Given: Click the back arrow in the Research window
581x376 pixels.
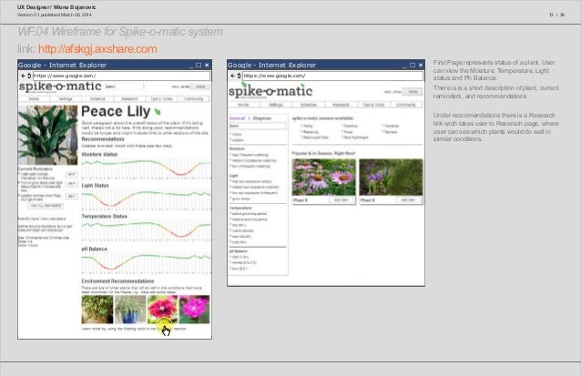Looking at the screenshot, I should click(233, 76).
